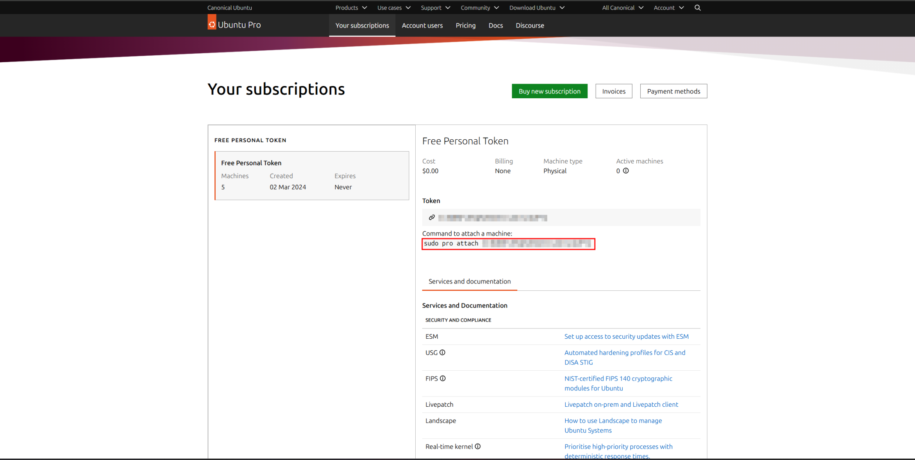The width and height of the screenshot is (915, 460).
Task: Expand the Community menu
Action: [x=480, y=8]
